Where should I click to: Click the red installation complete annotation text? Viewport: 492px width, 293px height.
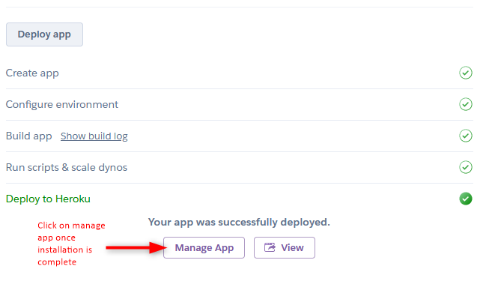[x=72, y=244]
